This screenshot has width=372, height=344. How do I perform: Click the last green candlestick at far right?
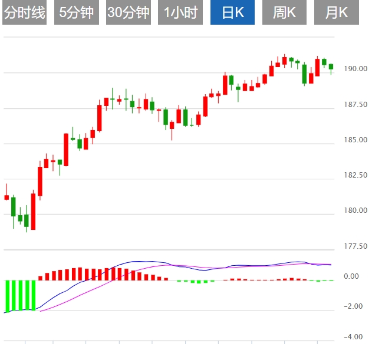pos(331,66)
